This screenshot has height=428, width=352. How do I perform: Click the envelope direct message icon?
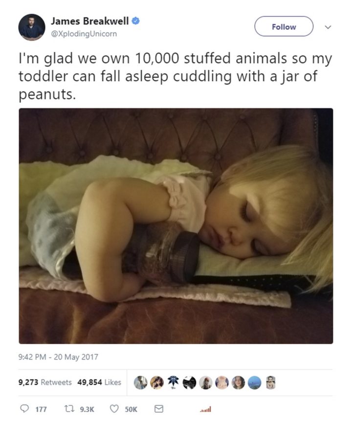[158, 409]
